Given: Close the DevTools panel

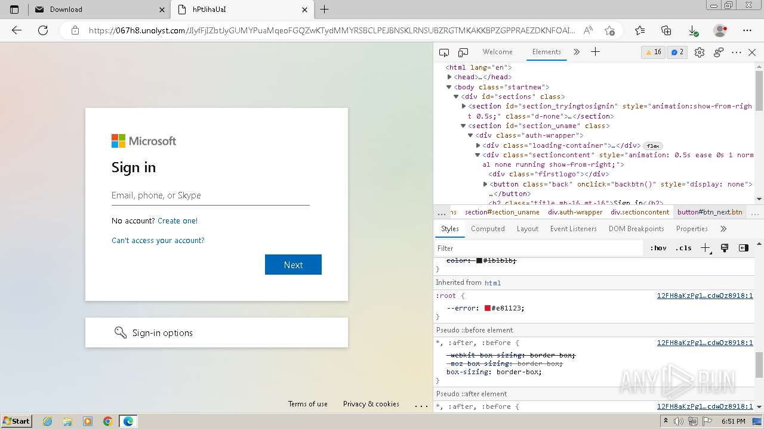Looking at the screenshot, I should pyautogui.click(x=752, y=52).
